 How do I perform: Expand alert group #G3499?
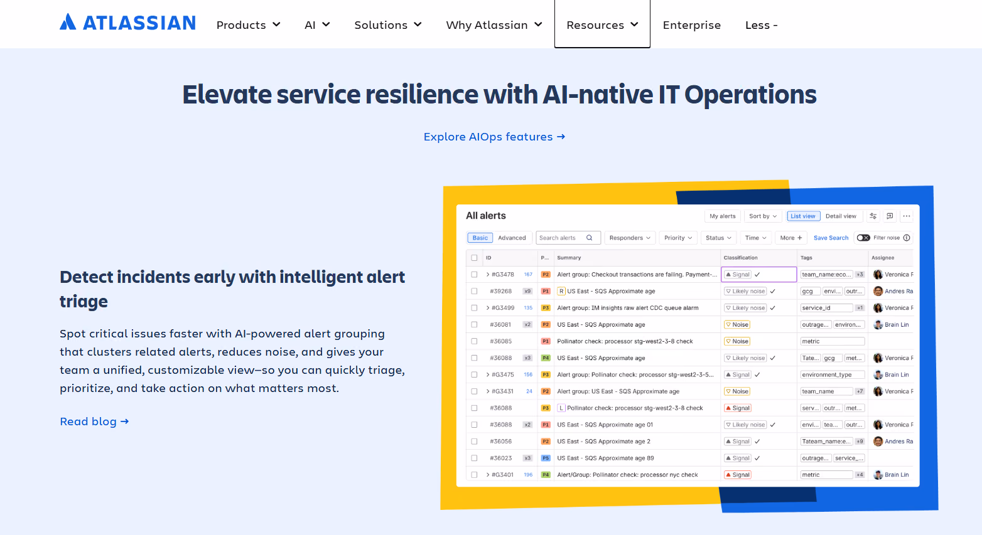tap(487, 308)
